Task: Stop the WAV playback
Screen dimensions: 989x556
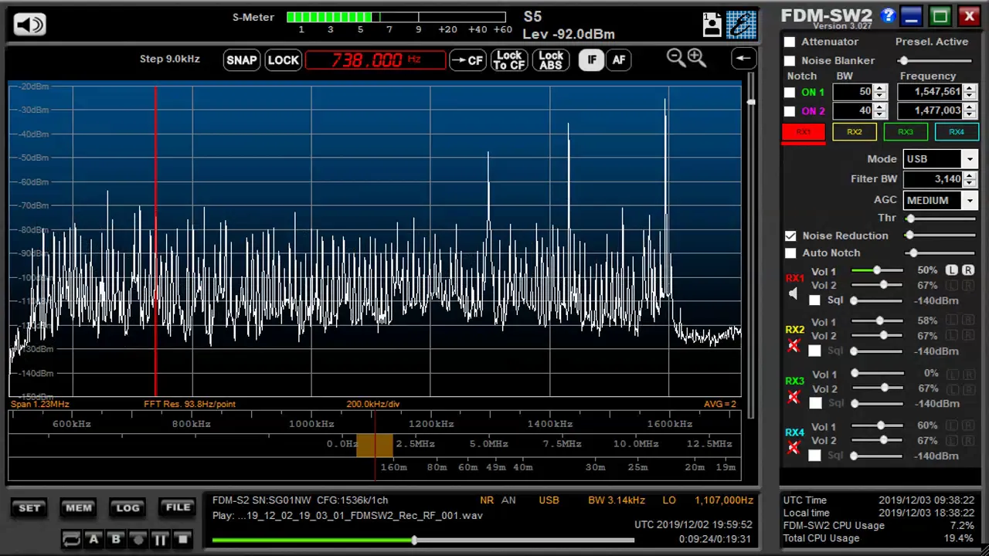Action: (182, 540)
